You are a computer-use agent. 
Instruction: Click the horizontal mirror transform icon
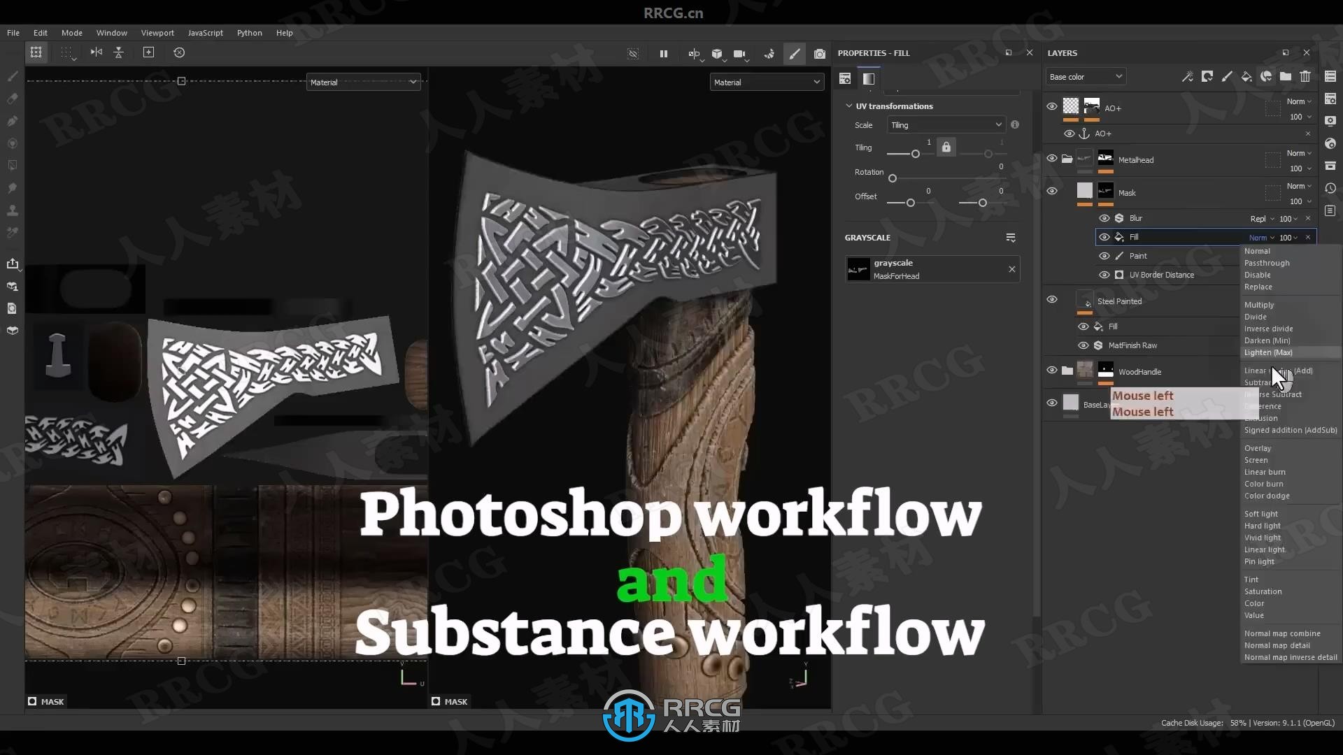tap(97, 52)
